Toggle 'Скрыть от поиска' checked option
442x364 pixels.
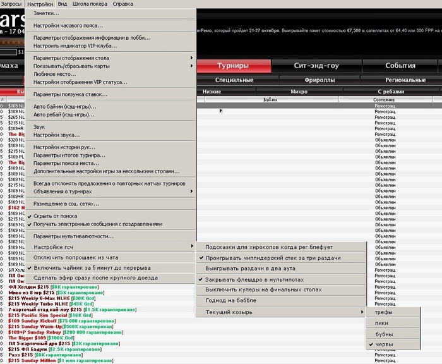(x=110, y=216)
